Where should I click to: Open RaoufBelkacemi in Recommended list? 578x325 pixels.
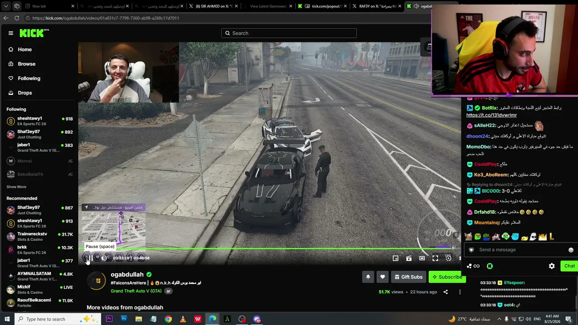coord(40,302)
